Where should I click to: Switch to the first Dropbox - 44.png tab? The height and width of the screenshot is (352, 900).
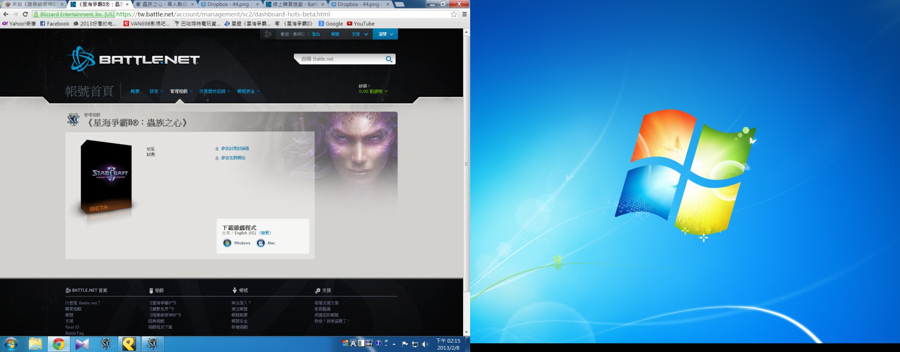[x=229, y=4]
